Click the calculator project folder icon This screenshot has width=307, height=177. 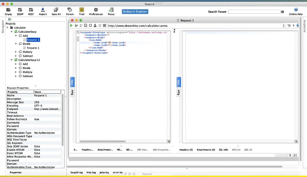[11, 28]
